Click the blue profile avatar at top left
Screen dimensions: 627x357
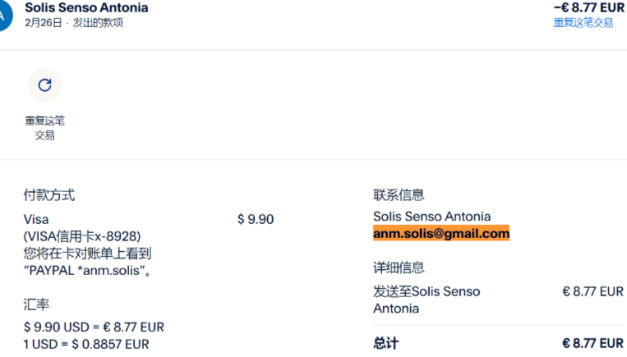tap(4, 15)
